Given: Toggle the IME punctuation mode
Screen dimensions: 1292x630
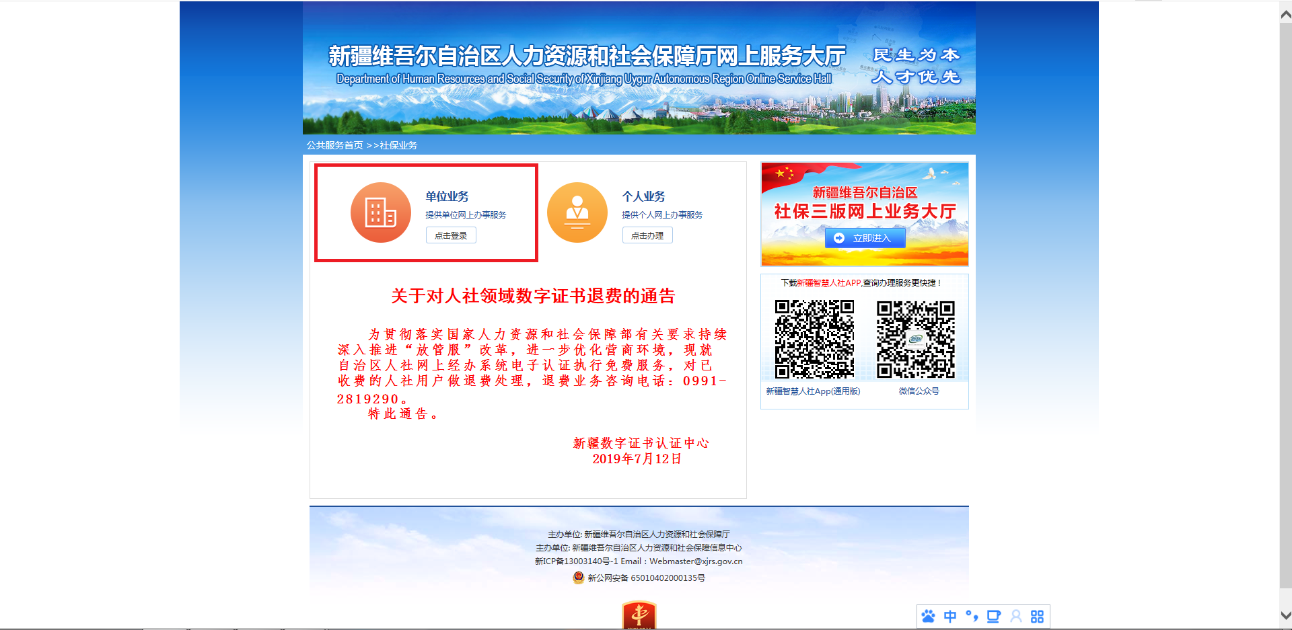Looking at the screenshot, I should (x=972, y=617).
